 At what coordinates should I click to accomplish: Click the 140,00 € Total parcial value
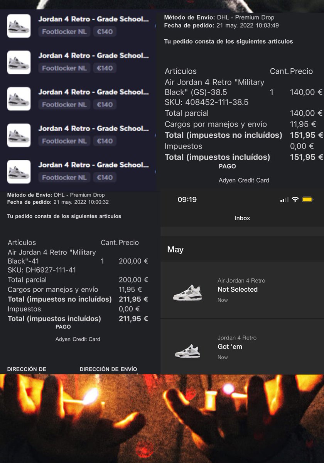[x=306, y=113]
